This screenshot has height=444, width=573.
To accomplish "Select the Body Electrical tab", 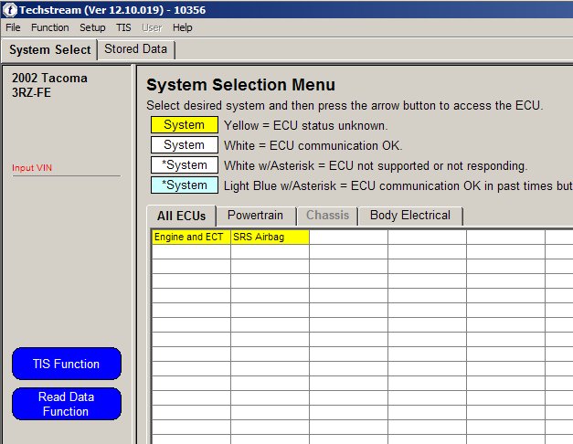I will 410,216.
